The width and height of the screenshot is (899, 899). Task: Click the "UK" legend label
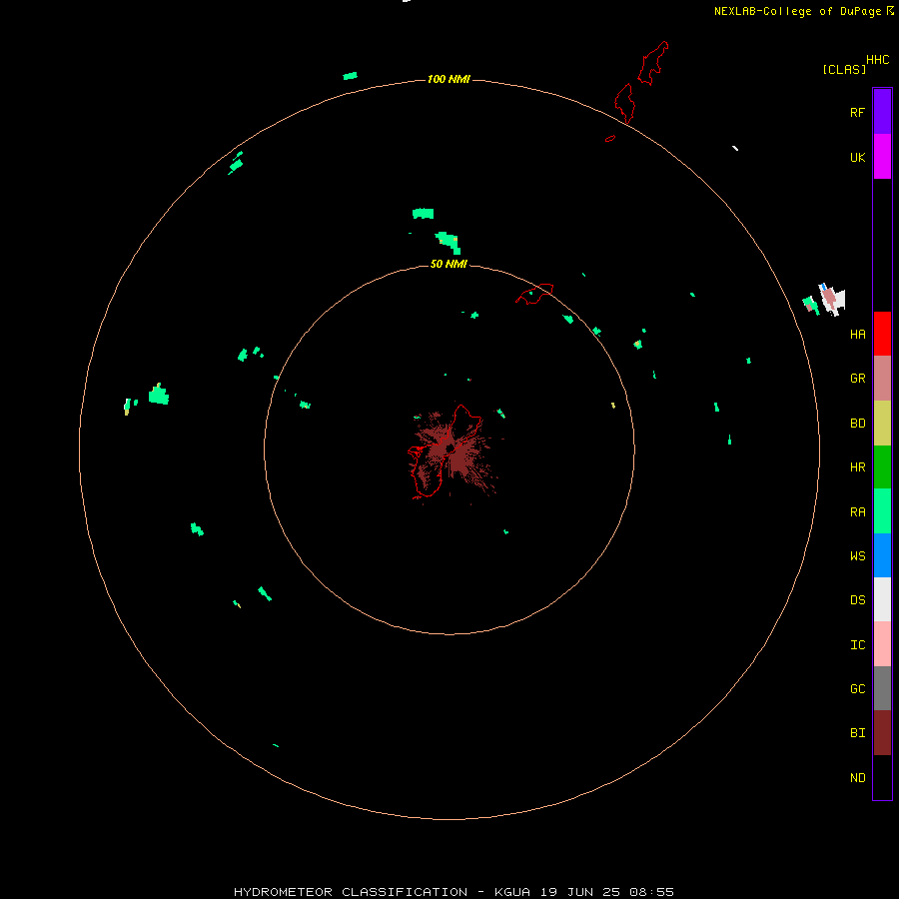[x=857, y=158]
